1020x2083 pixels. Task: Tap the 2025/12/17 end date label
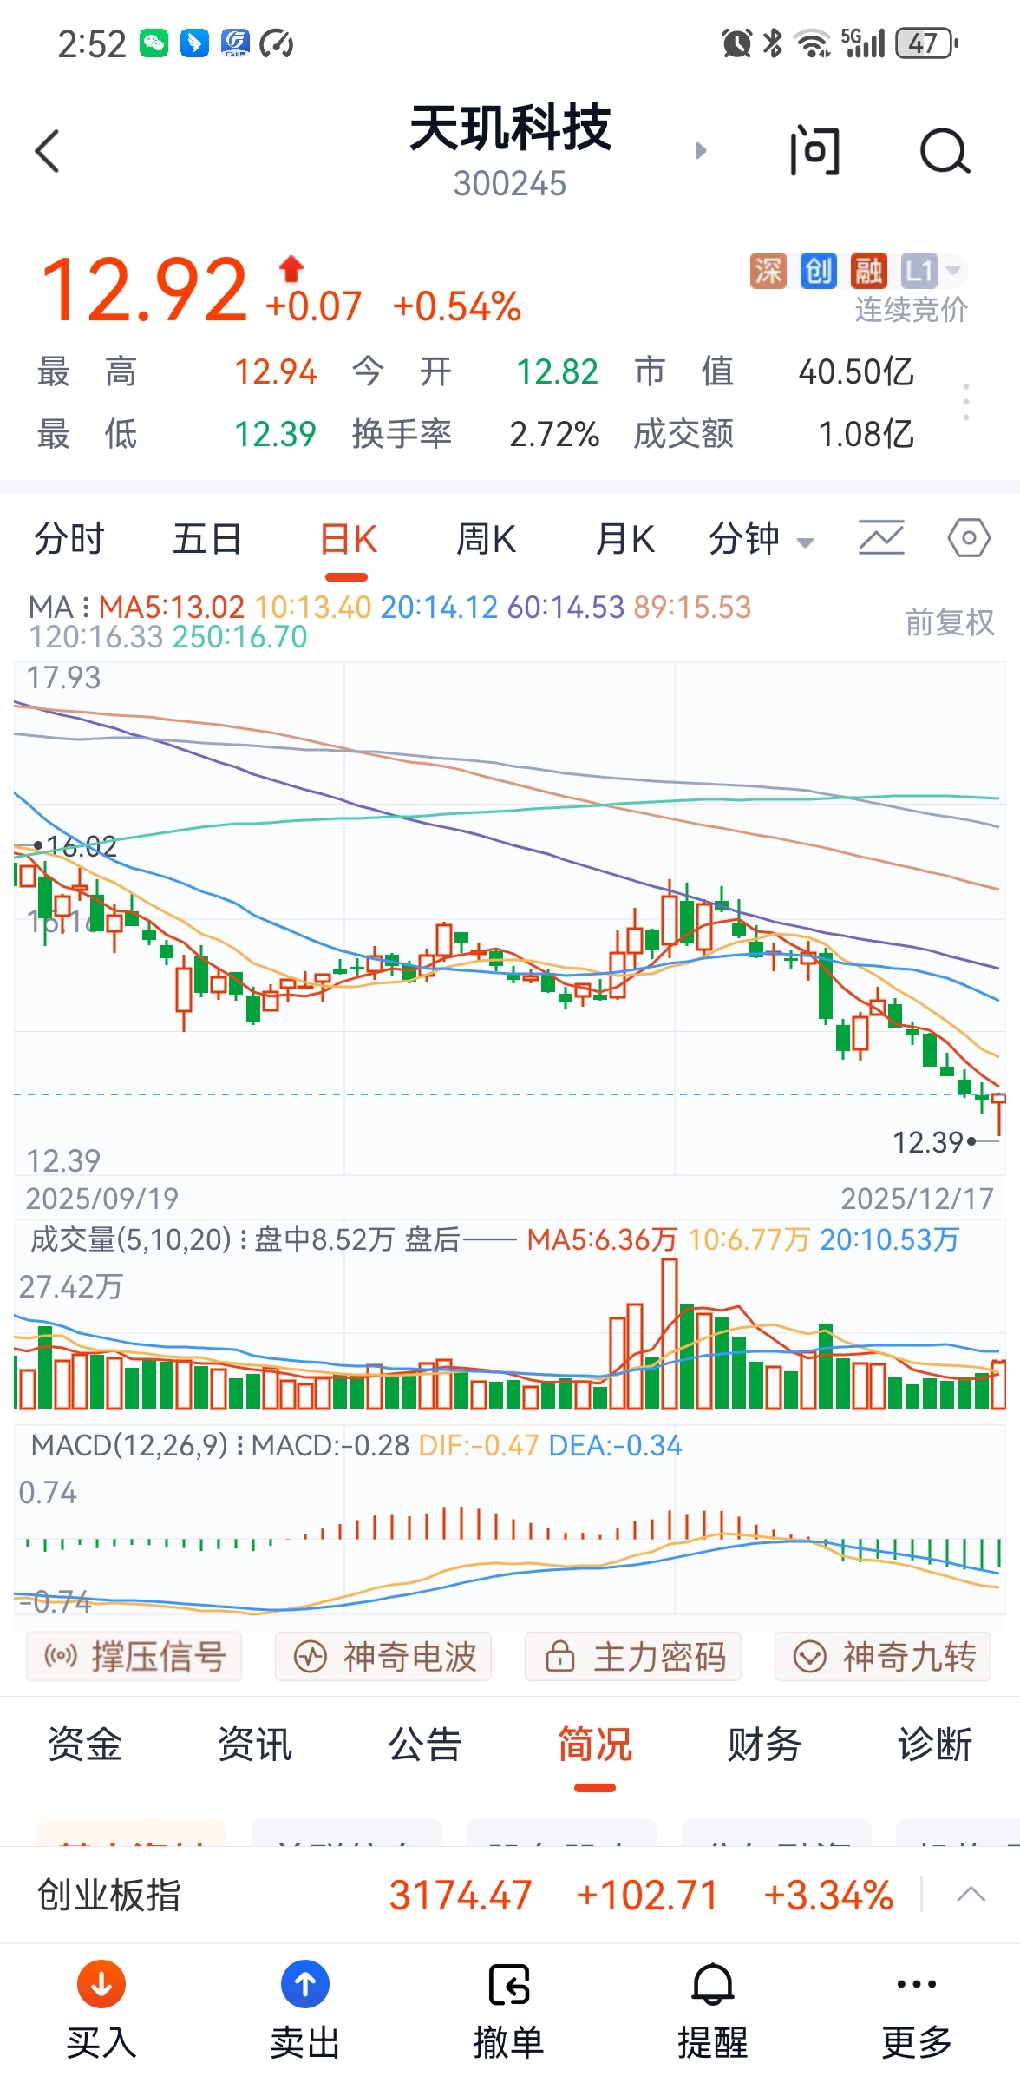pos(917,1199)
